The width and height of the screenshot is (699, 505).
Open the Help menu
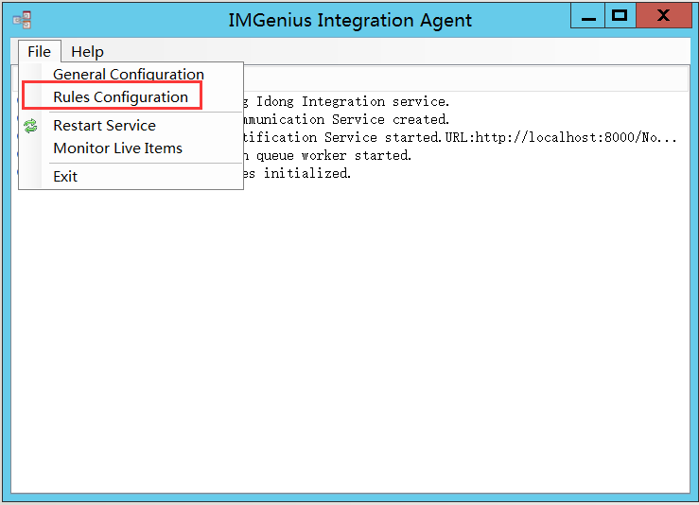click(87, 51)
